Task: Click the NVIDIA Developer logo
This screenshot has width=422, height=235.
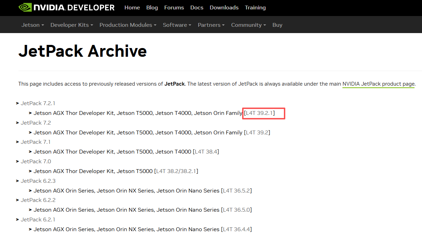Action: pyautogui.click(x=66, y=7)
